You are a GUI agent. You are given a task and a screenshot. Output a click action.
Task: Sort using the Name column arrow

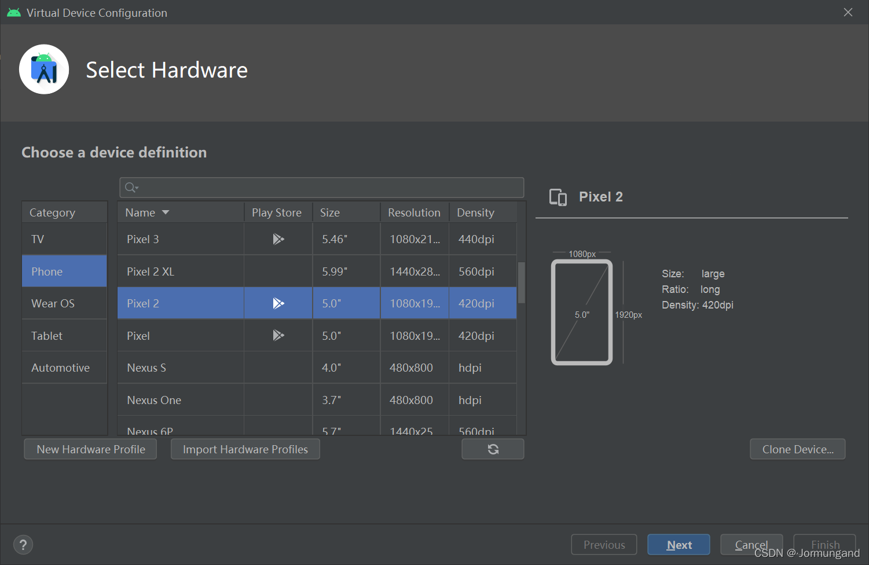pyautogui.click(x=166, y=212)
